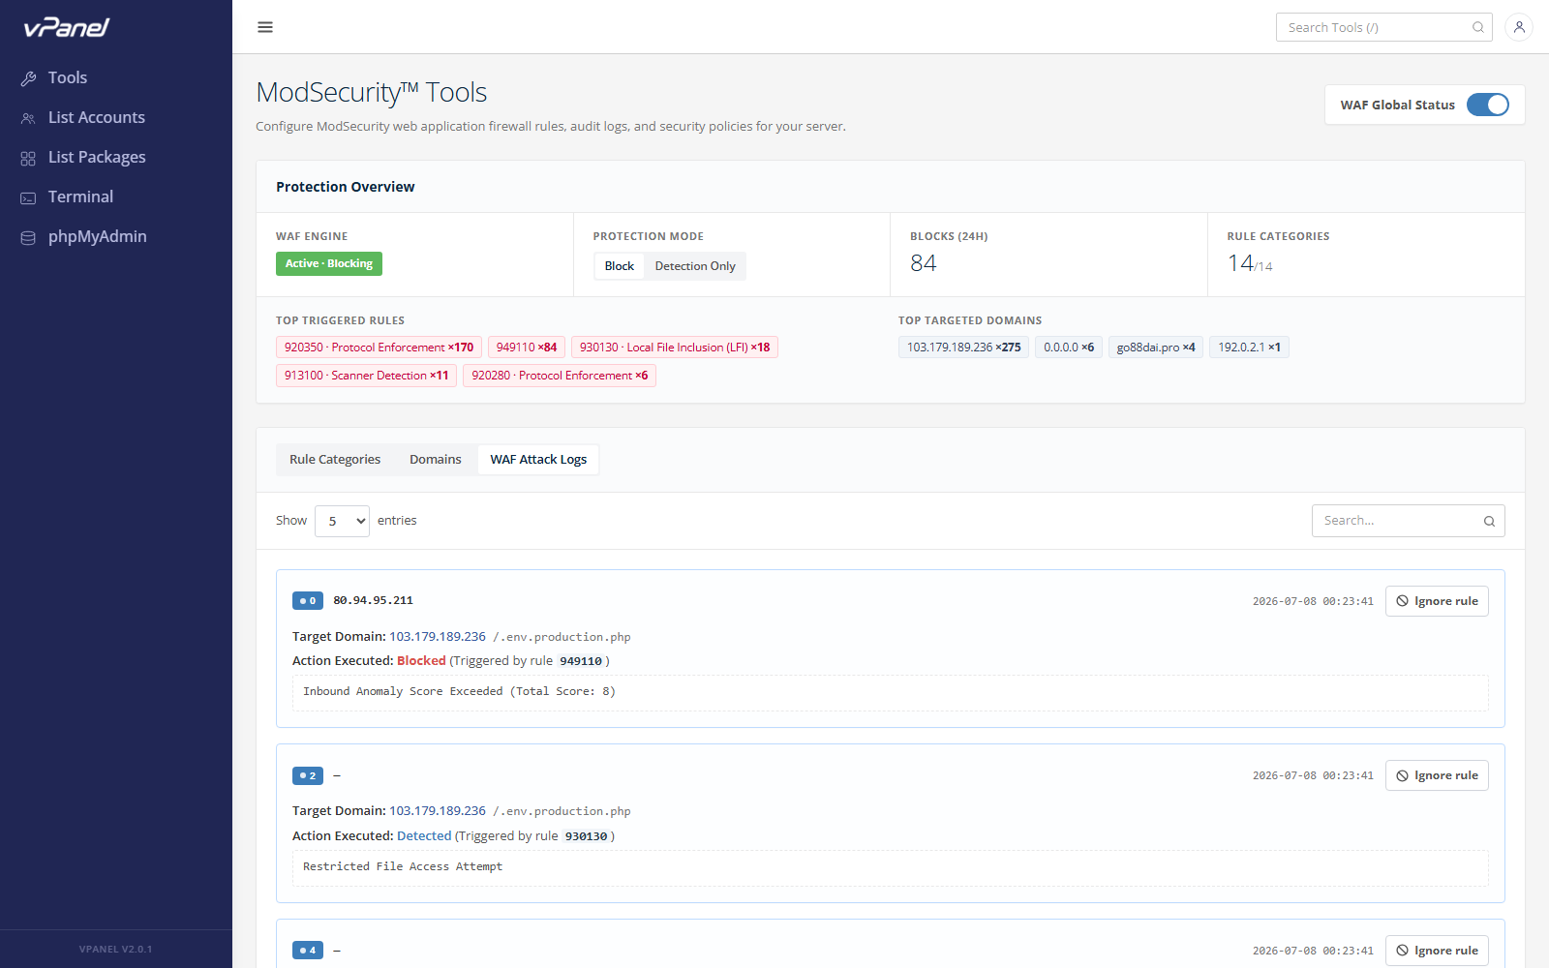Focus the Search Tools input field

point(1384,27)
